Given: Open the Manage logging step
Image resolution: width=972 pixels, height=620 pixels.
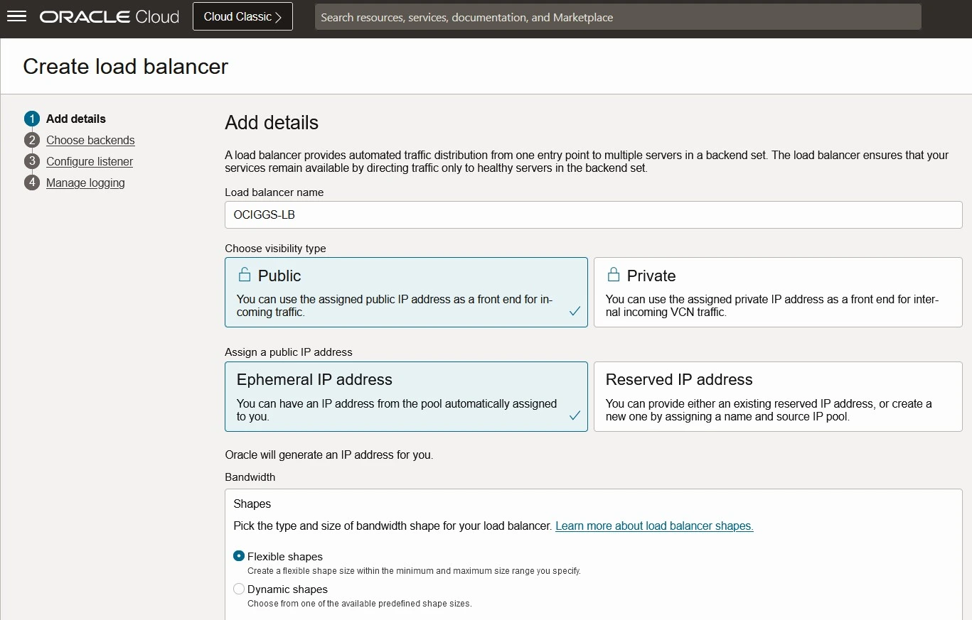Looking at the screenshot, I should [x=85, y=183].
